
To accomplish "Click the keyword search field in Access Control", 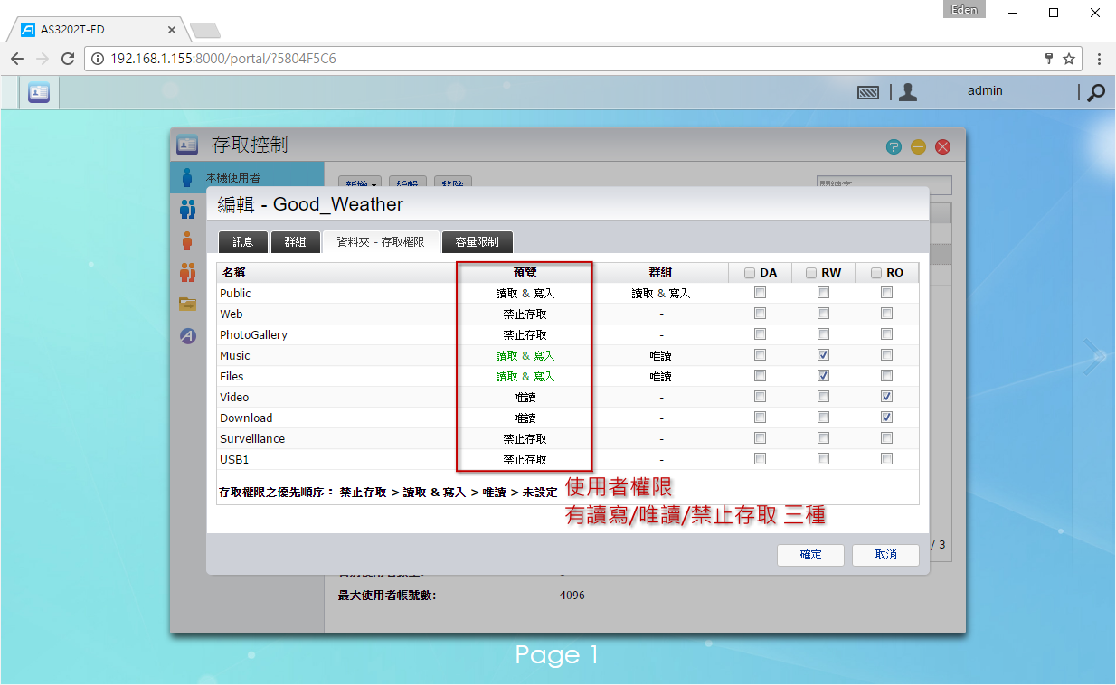I will pyautogui.click(x=884, y=184).
